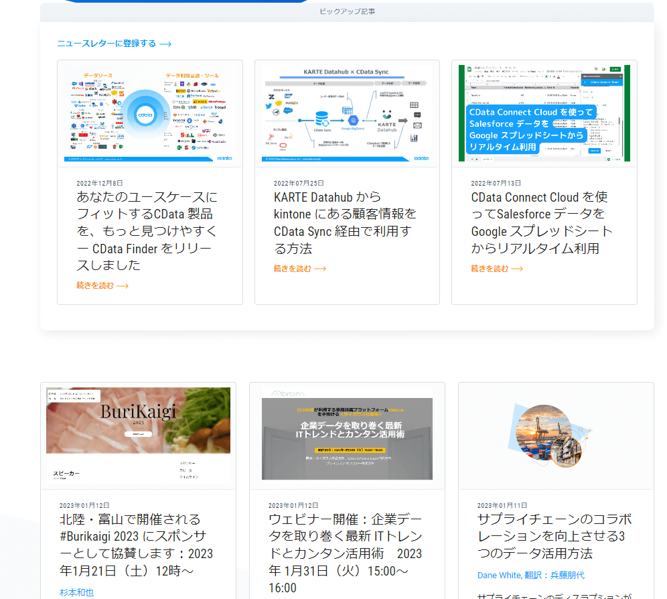The image size is (667, 599).
Task: Open author link 杉本和也
Action: pyautogui.click(x=76, y=592)
